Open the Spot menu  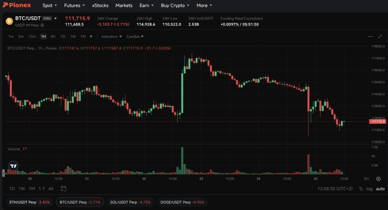pyautogui.click(x=50, y=5)
